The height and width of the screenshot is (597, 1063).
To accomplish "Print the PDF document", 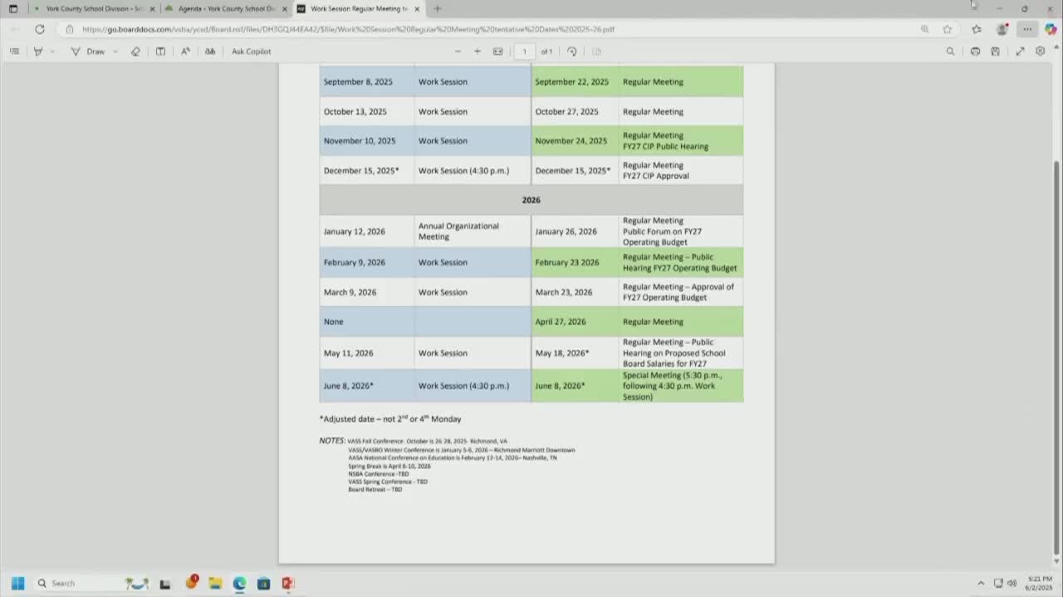I will [x=975, y=51].
